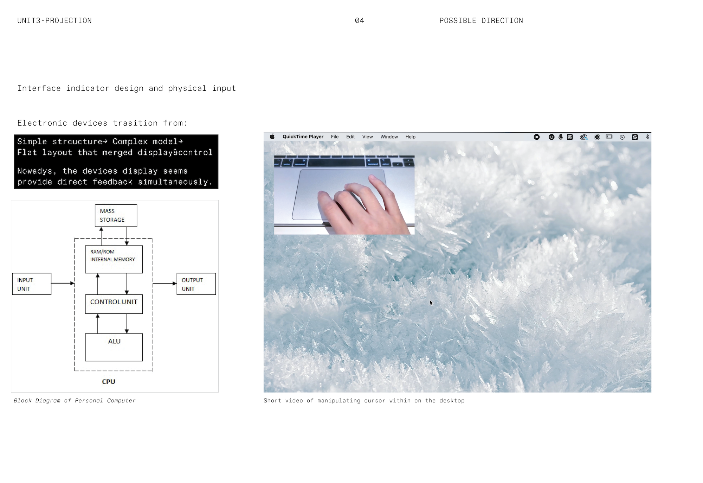The height and width of the screenshot is (483, 703).
Task: Click the UNIT3-PROJECTION header text
Action: (x=54, y=21)
